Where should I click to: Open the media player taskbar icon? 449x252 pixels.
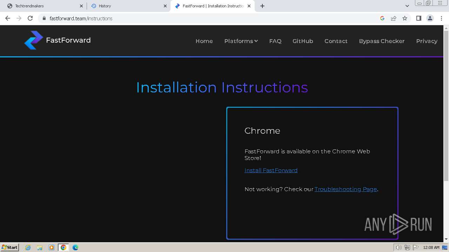52,247
